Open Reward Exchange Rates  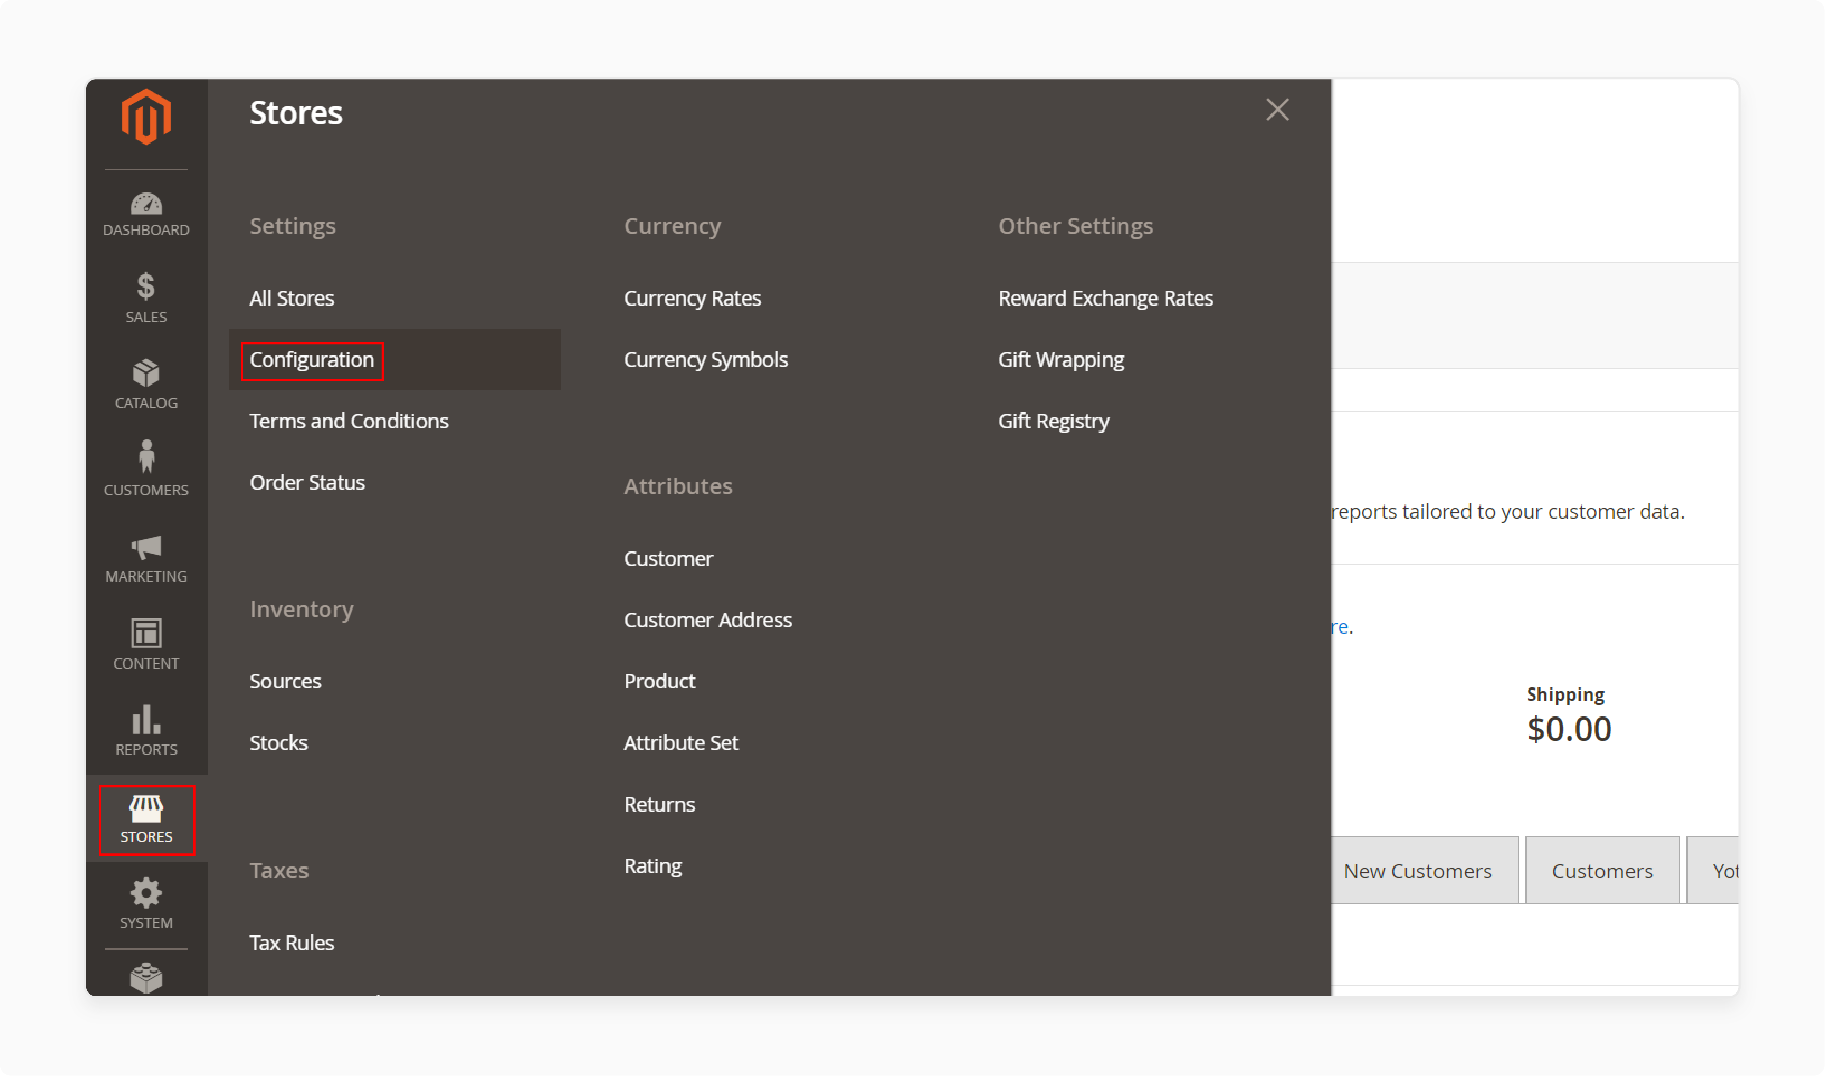coord(1105,298)
